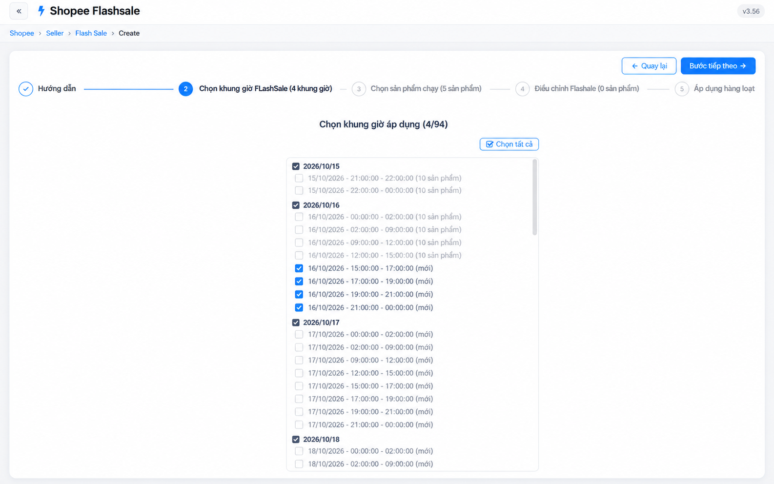Click disabled 16/10/2026 09:00:00 - 12:00:00 checkbox
This screenshot has height=484, width=774.
[x=299, y=242]
